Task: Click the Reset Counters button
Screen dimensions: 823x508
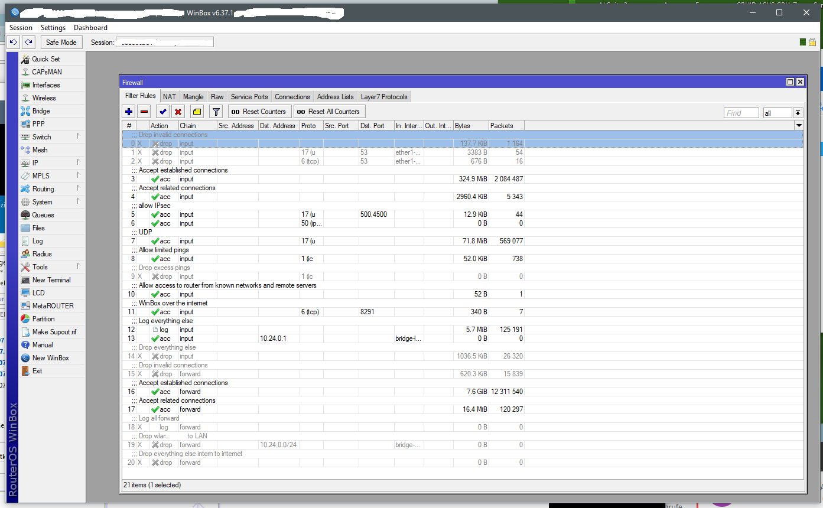Action: pyautogui.click(x=259, y=112)
